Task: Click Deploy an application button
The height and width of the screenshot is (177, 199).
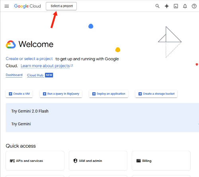Action: click(x=109, y=94)
